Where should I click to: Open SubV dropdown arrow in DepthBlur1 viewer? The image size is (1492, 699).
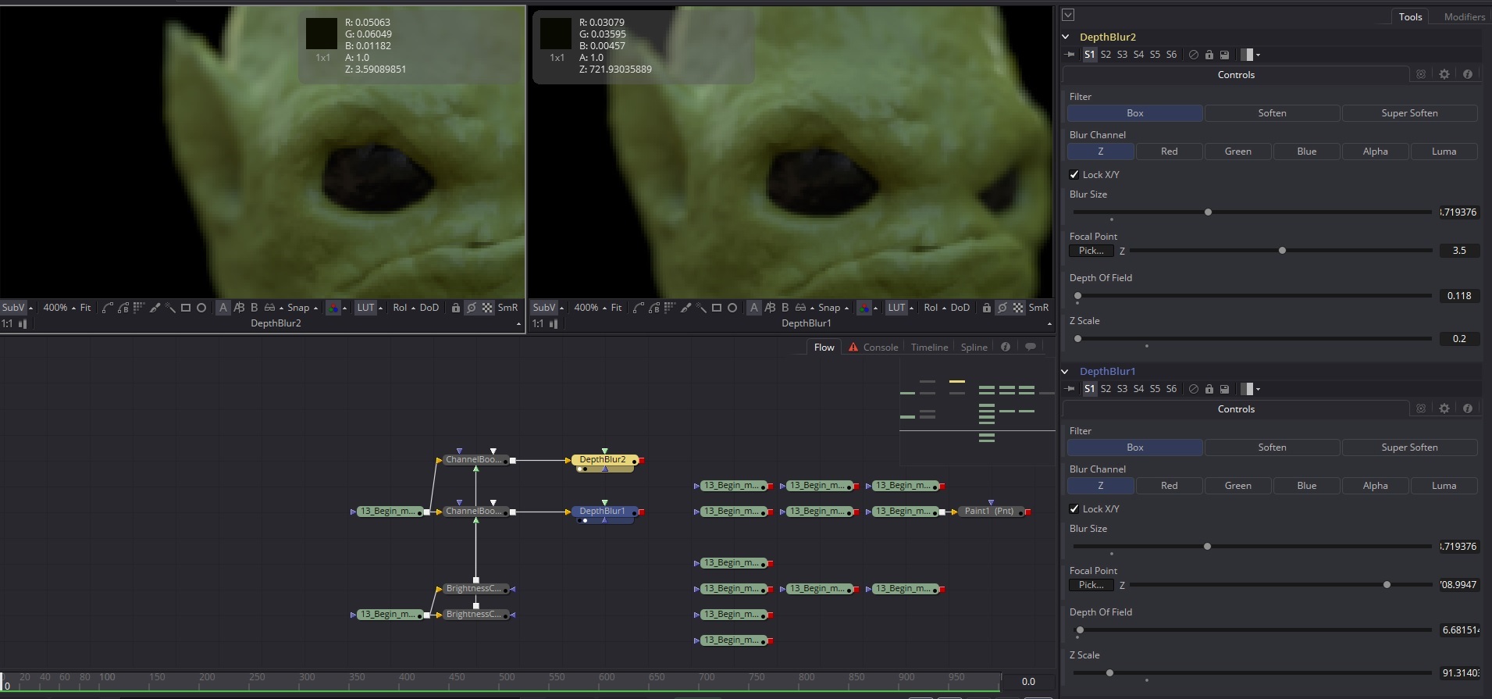[562, 308]
